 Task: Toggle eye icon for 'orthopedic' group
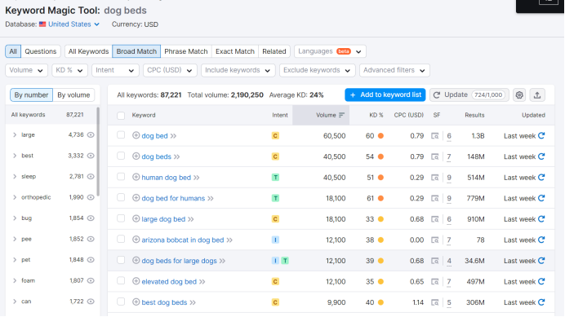pos(91,197)
